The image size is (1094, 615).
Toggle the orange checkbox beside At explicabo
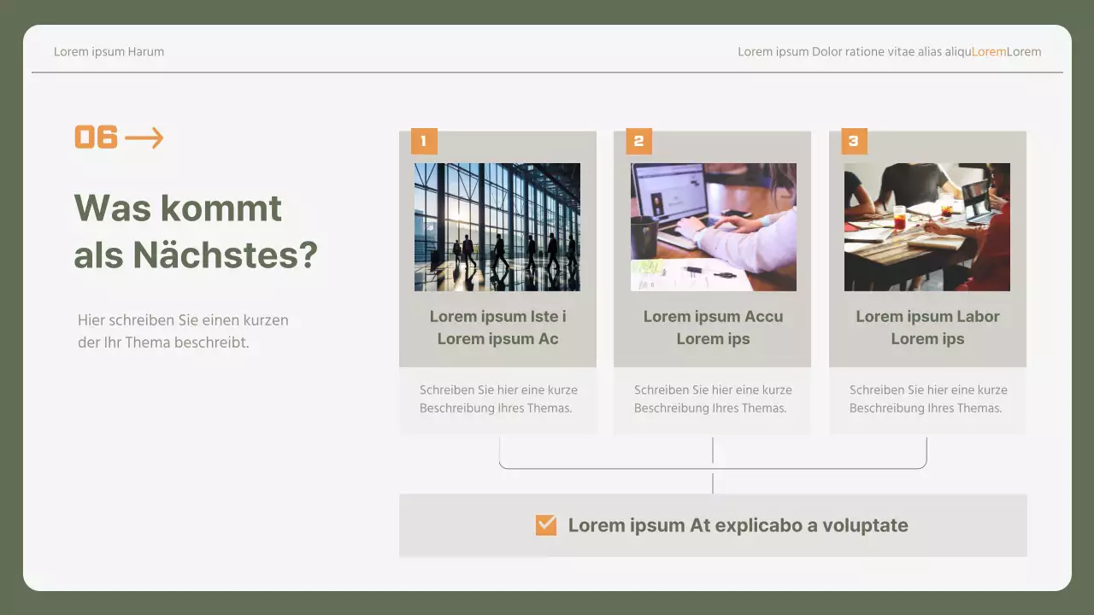click(545, 525)
